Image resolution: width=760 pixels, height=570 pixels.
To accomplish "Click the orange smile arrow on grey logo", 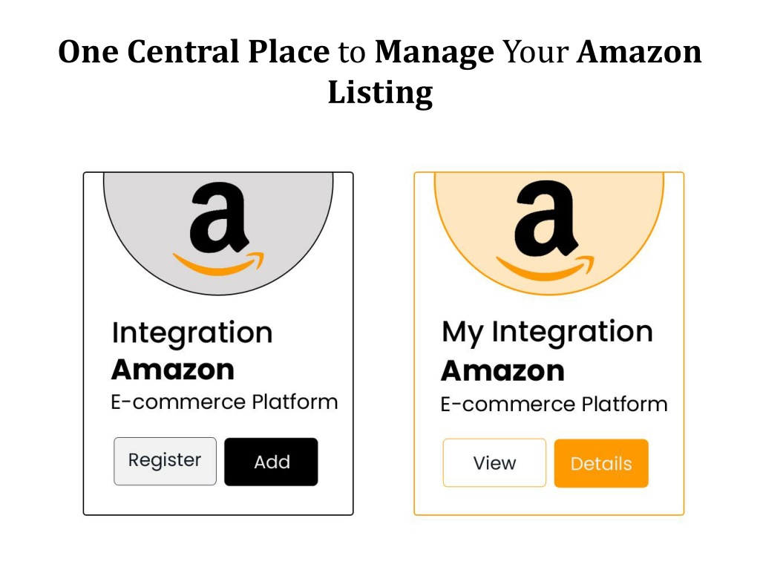I will 219,264.
